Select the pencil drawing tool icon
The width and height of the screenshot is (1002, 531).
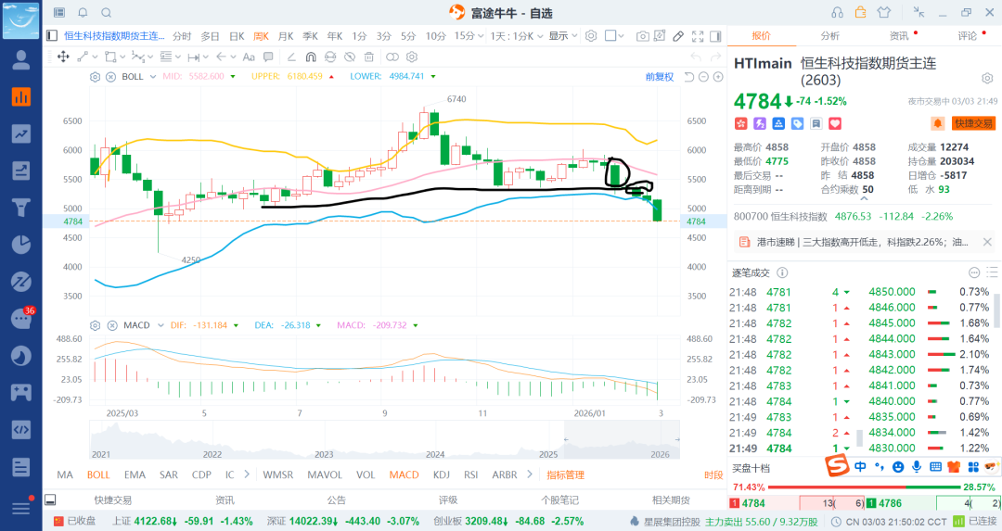pyautogui.click(x=678, y=36)
